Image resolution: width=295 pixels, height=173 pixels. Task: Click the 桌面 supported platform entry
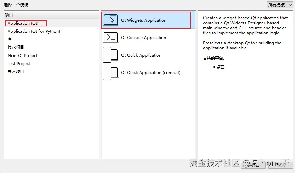(220, 67)
